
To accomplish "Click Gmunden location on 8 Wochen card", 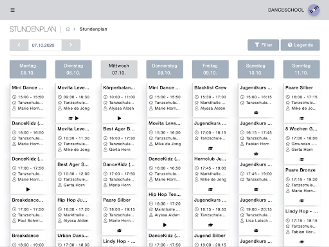I will pos(304,144).
